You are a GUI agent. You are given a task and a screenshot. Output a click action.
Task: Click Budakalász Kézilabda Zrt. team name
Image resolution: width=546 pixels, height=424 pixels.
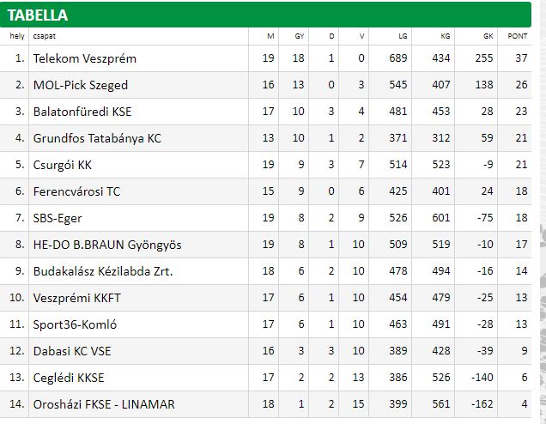click(x=103, y=271)
